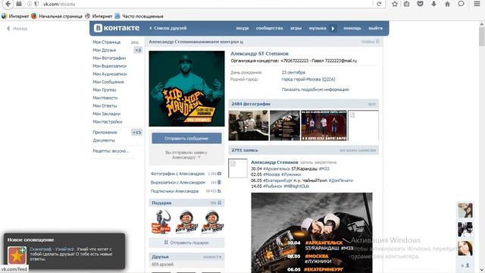Open the 2484 фотографии album header
Screen dimensions: 485x273
point(303,104)
